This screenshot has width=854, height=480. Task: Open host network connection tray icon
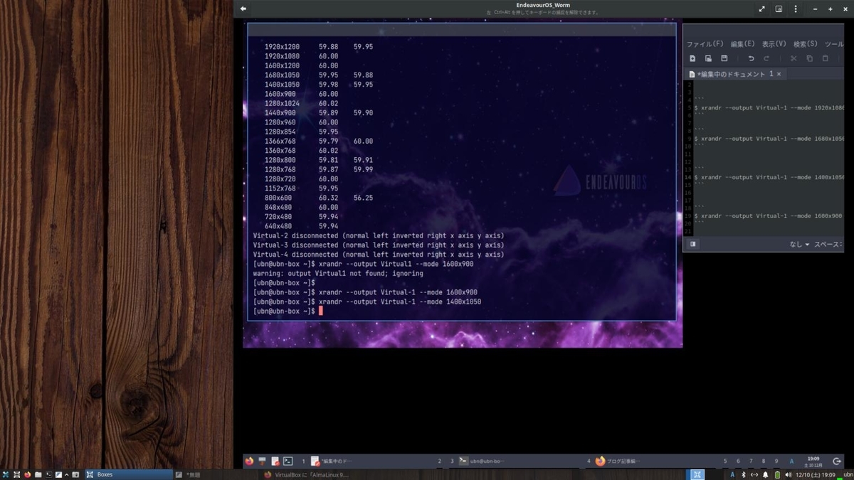tap(754, 474)
